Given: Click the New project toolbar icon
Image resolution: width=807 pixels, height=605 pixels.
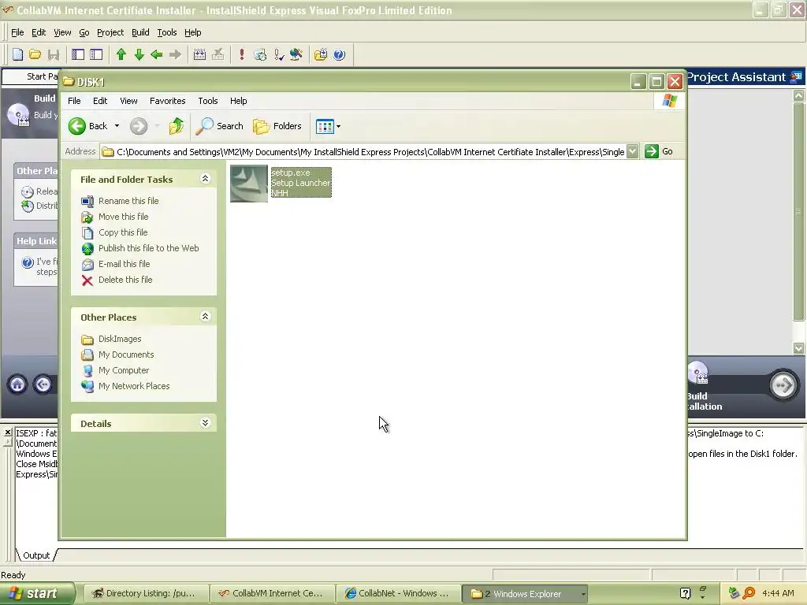Looking at the screenshot, I should tap(17, 54).
